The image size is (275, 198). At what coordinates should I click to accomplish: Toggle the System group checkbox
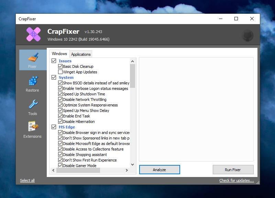point(54,77)
